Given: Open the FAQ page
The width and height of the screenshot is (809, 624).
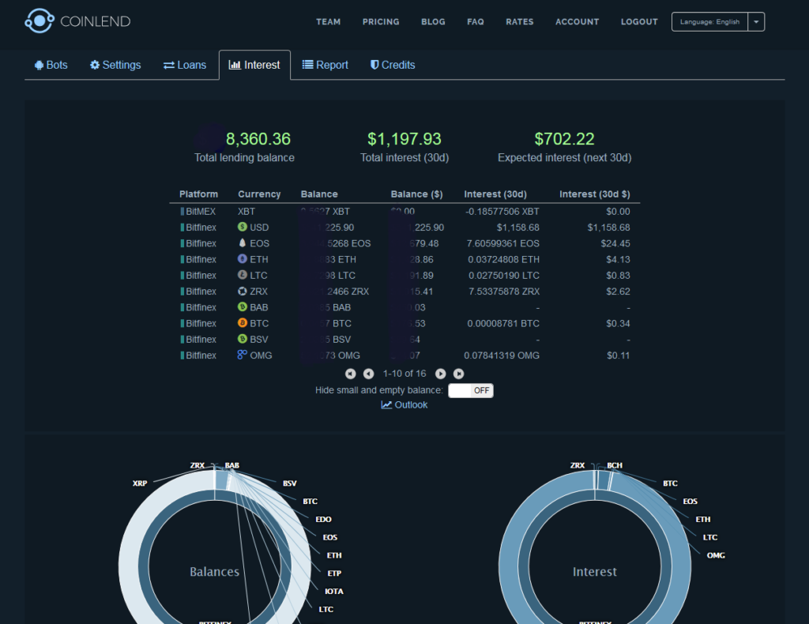Looking at the screenshot, I should (475, 21).
